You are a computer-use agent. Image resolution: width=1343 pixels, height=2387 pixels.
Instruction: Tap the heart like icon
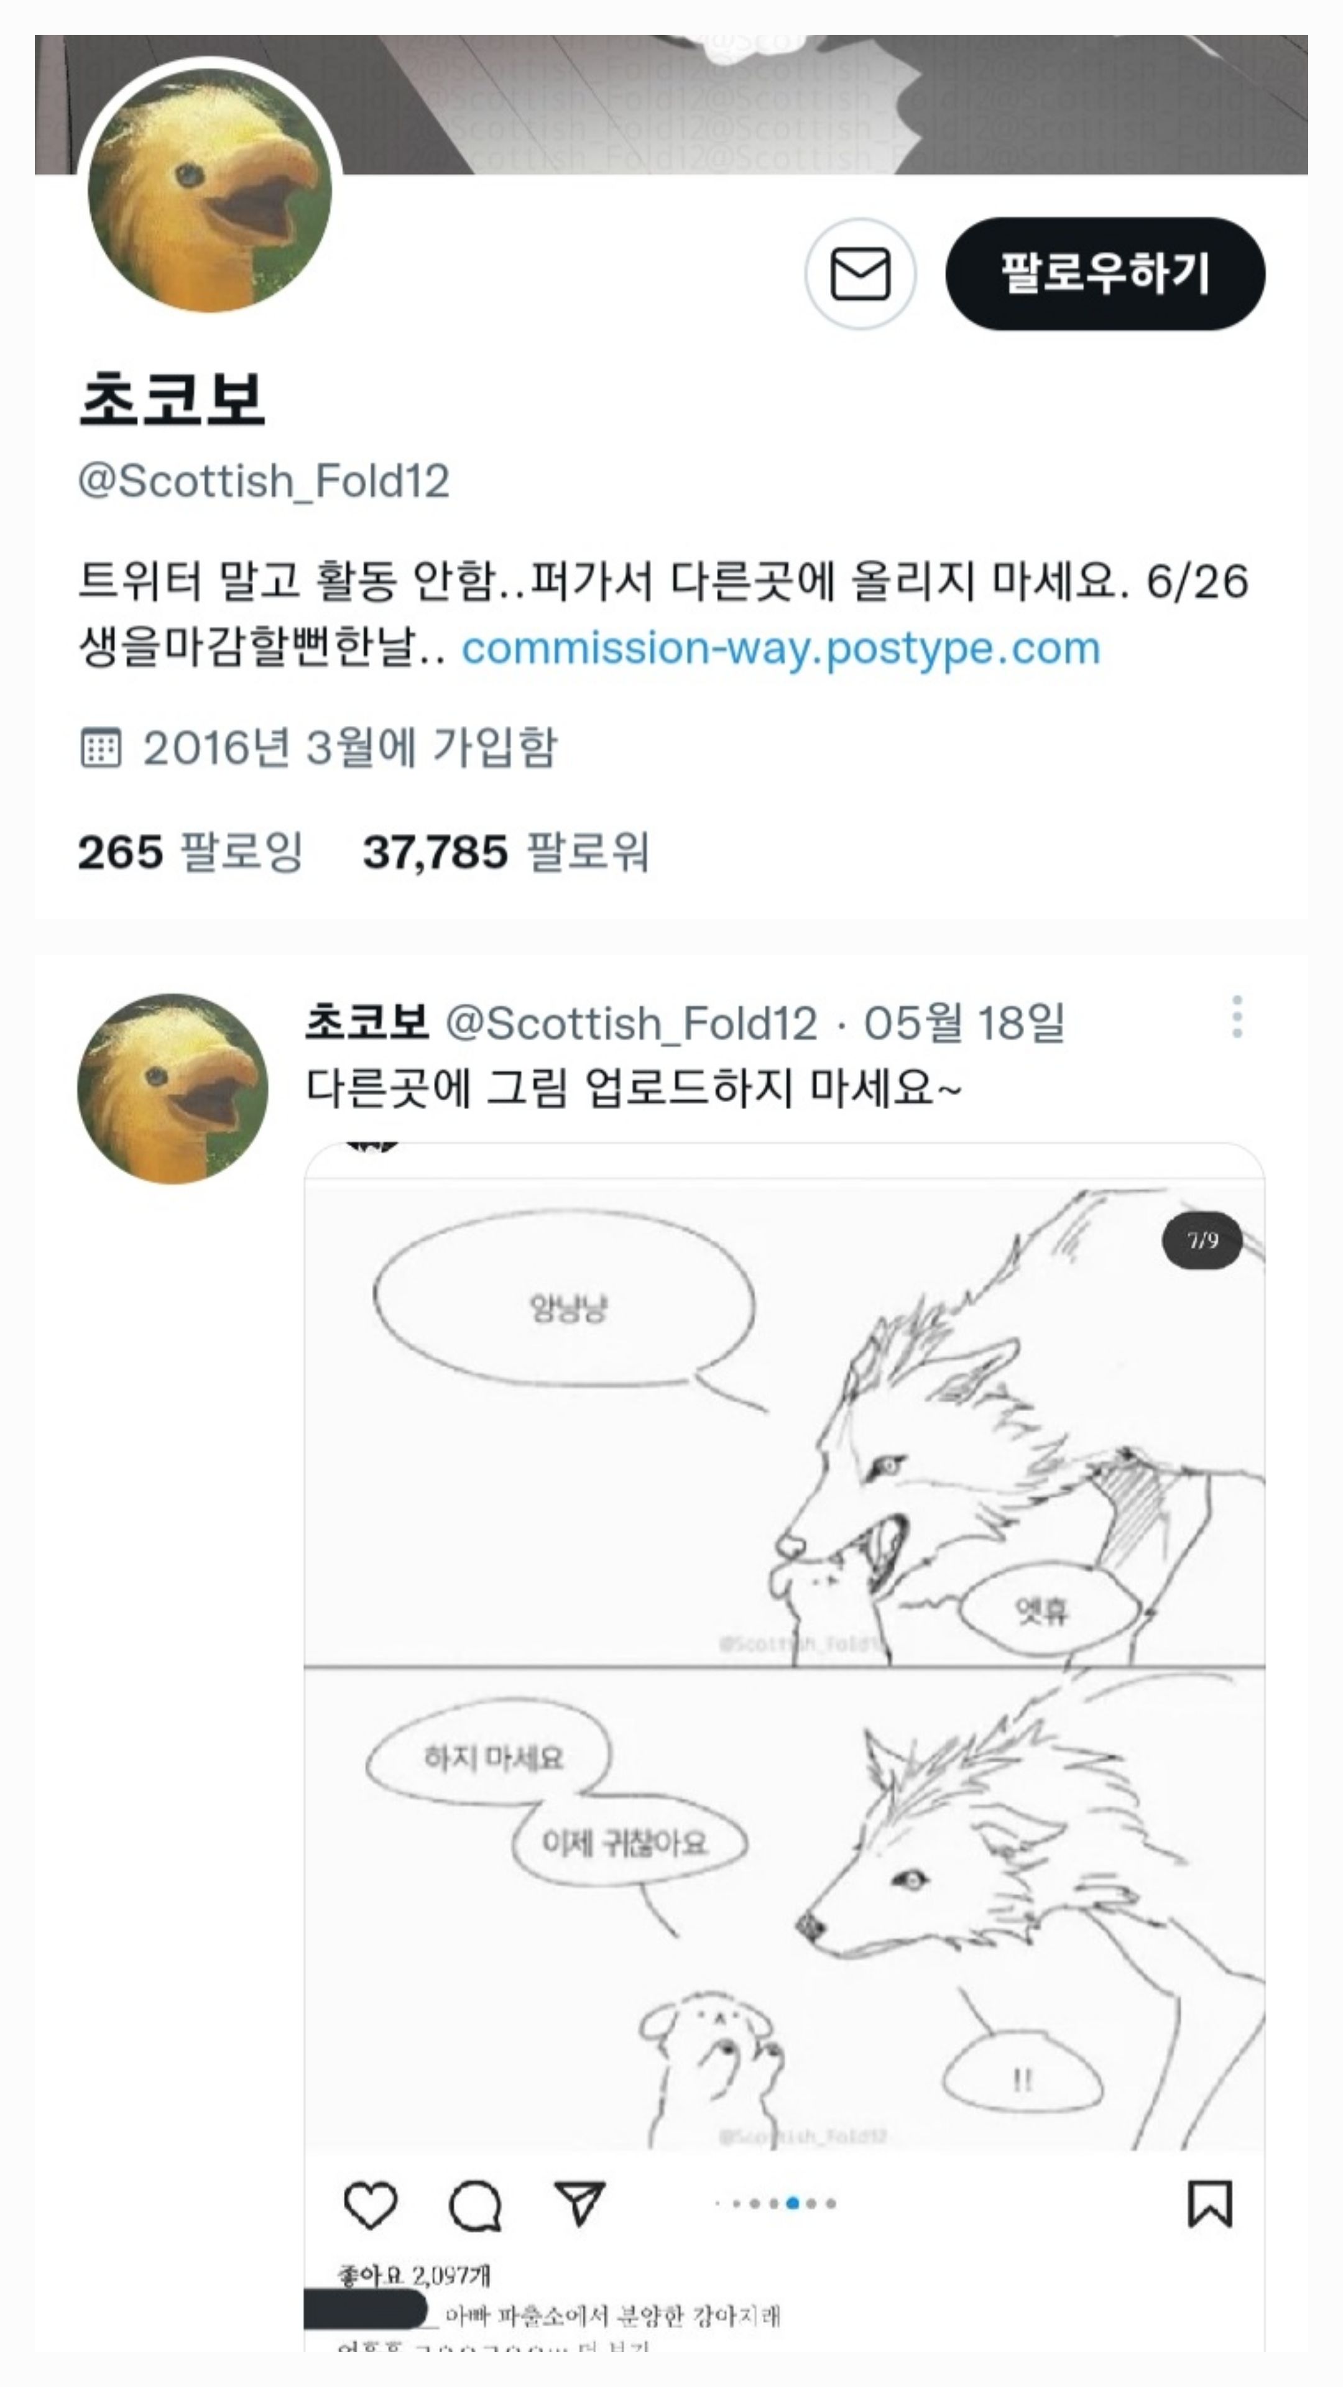pyautogui.click(x=371, y=2204)
